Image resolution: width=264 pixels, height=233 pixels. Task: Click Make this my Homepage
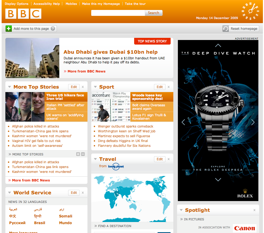(x=101, y=4)
